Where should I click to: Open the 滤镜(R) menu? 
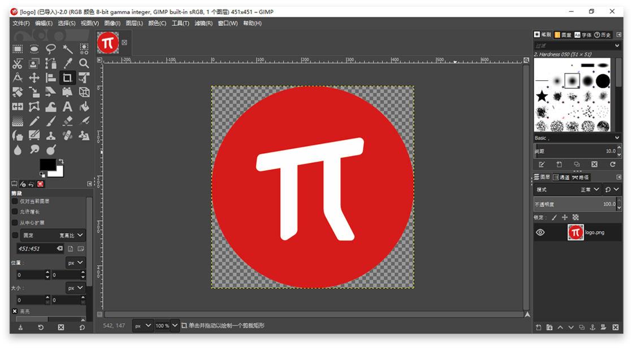pos(203,23)
